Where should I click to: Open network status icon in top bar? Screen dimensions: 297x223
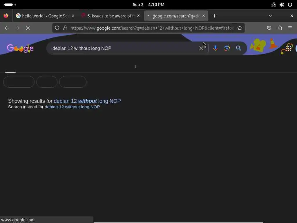coord(274,5)
